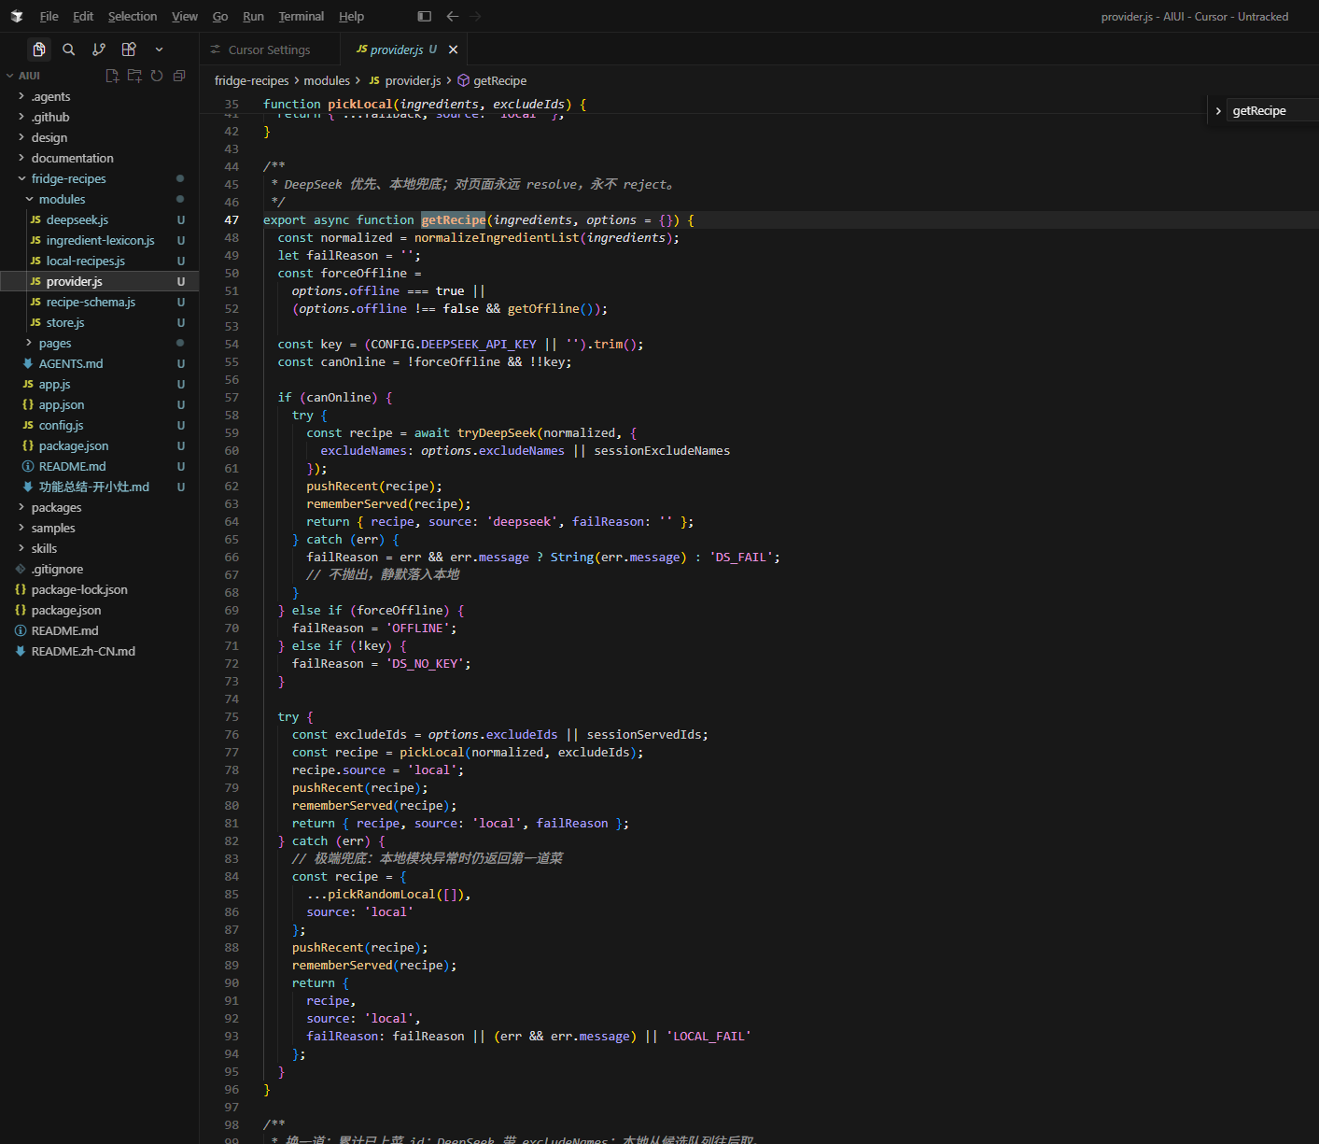The image size is (1319, 1144).
Task: Expand the packages folder
Action: coord(56,507)
